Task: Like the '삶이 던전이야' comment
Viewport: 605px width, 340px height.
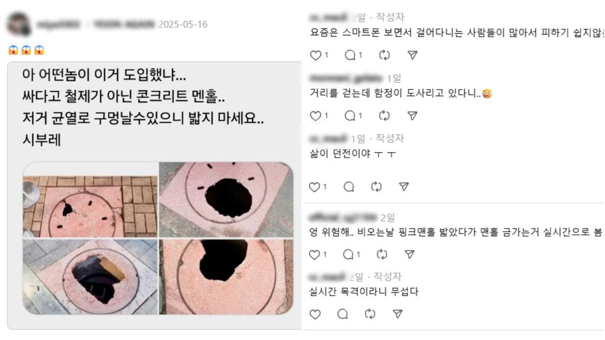Action: 315,187
